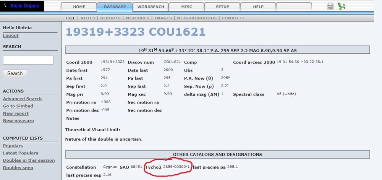Open the MEASURES subsection

(137, 18)
